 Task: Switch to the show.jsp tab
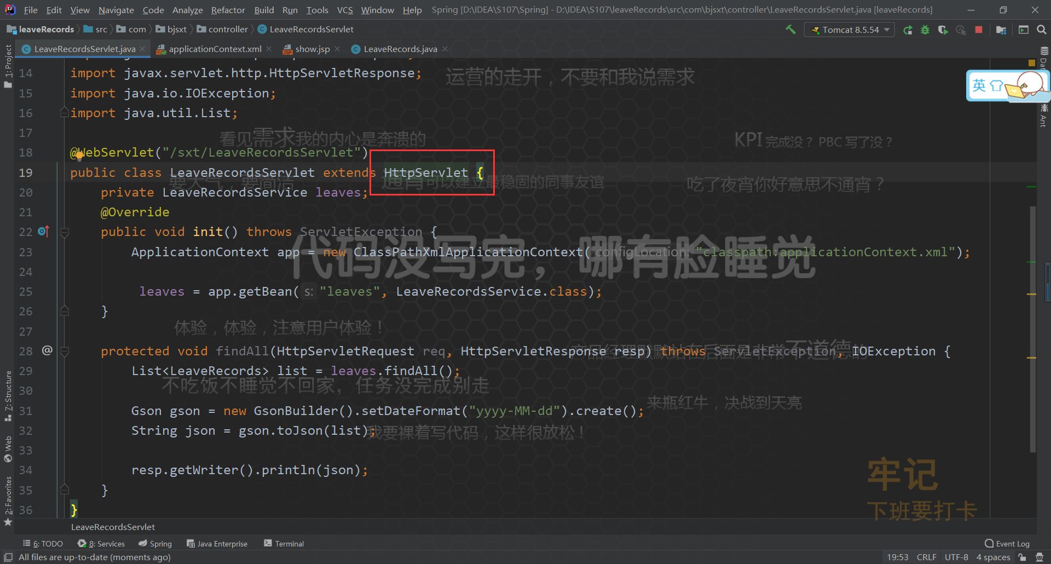coord(310,49)
